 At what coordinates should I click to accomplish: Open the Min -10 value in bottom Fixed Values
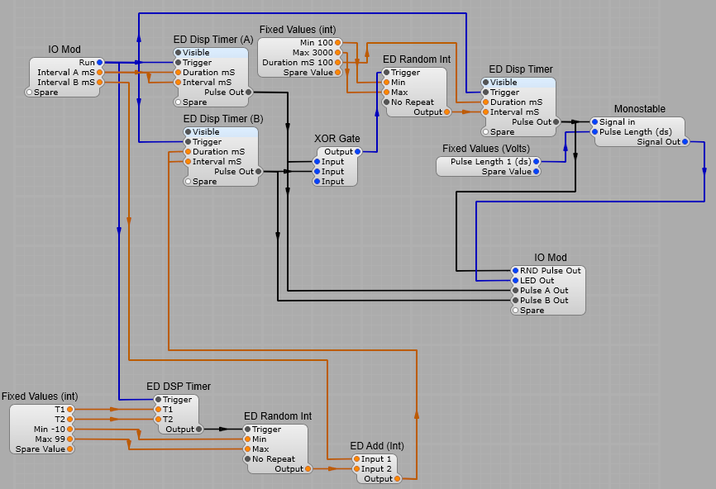(50, 429)
